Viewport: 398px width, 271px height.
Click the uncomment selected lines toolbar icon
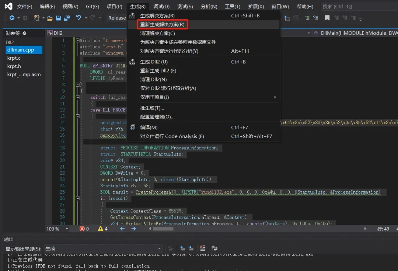[315, 18]
